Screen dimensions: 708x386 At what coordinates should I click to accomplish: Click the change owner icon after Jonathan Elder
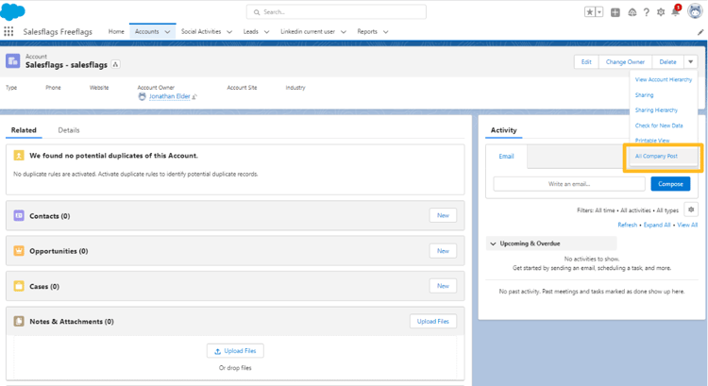click(194, 96)
